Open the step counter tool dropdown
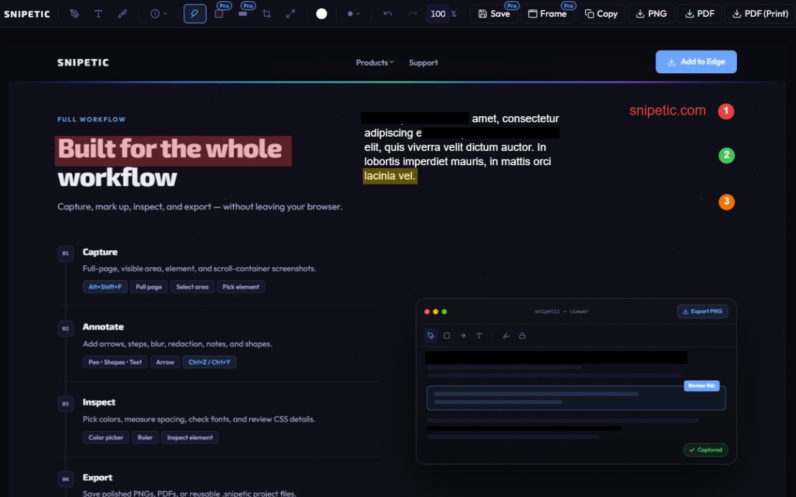 [x=159, y=14]
